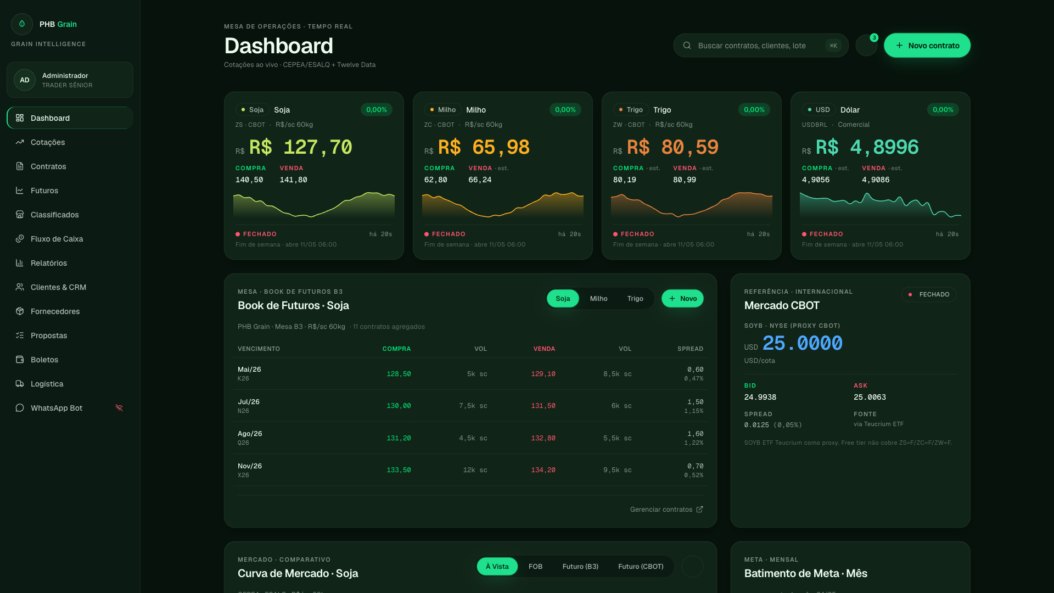Click the Trigo price sparkline chart

pyautogui.click(x=692, y=205)
